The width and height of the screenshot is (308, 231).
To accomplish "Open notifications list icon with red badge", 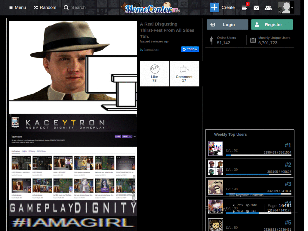I will point(245,7).
